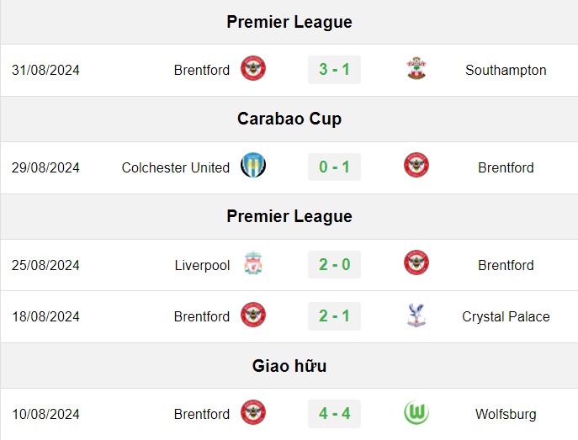Select the Carabao Cup section header

[289, 119]
